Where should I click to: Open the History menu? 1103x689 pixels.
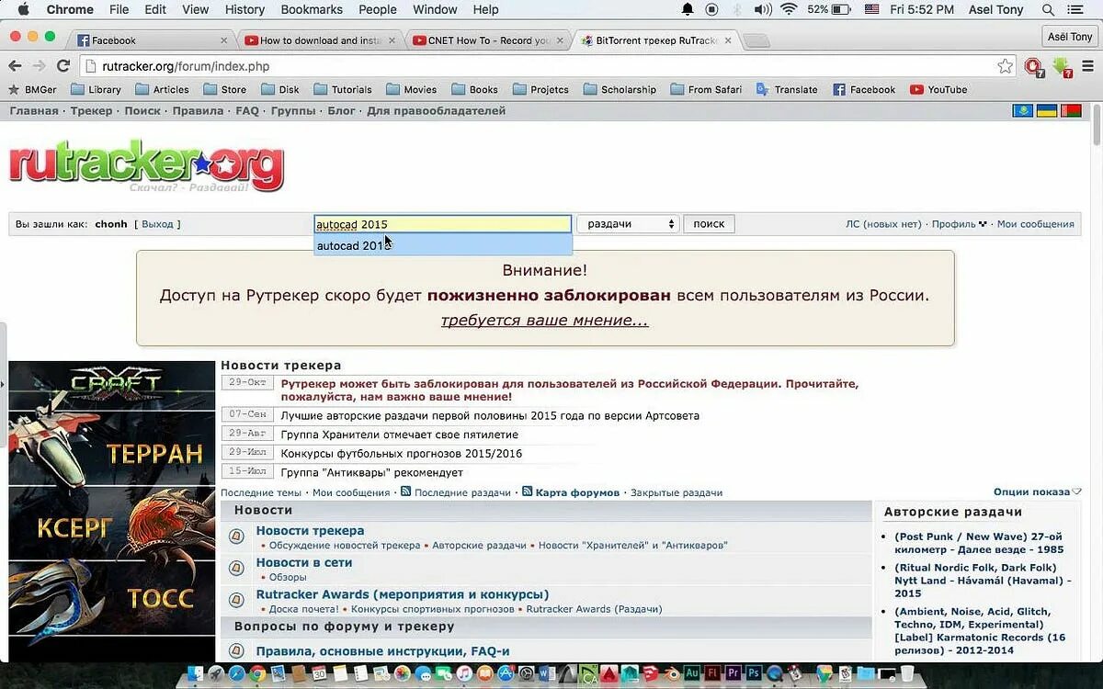(244, 9)
